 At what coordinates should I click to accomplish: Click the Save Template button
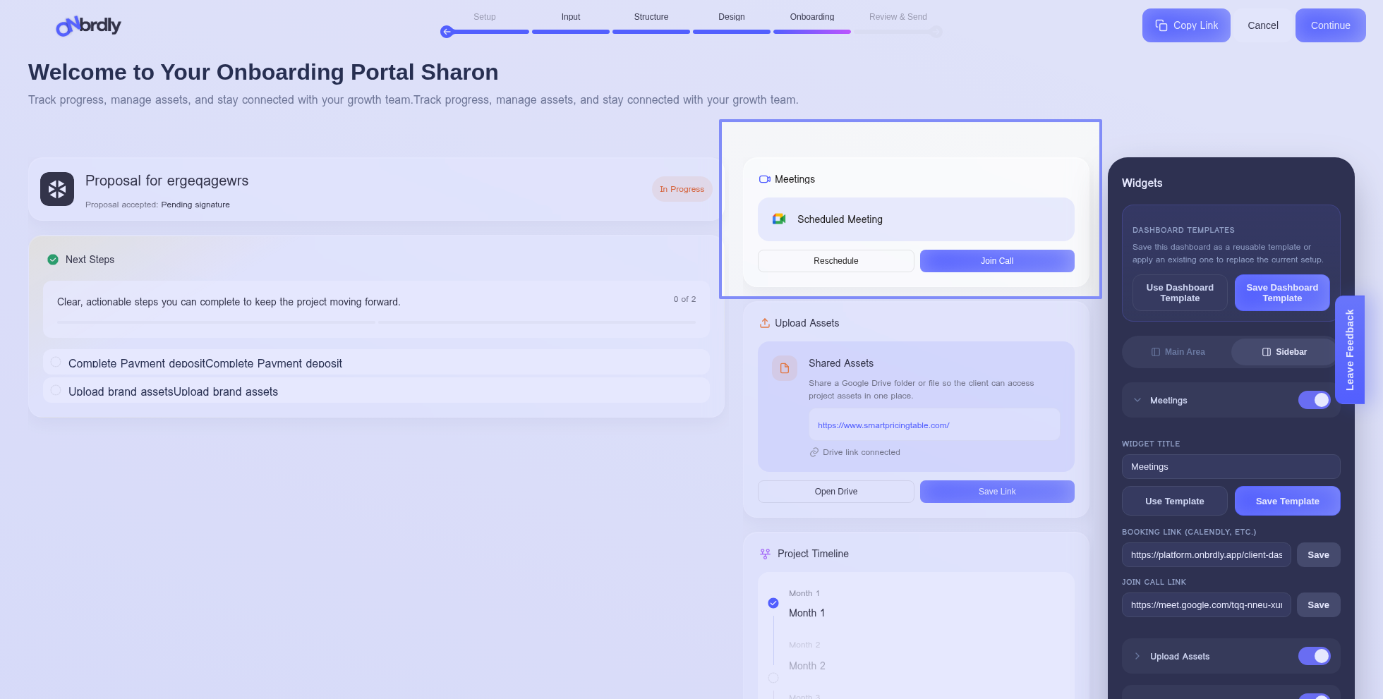[1287, 501]
